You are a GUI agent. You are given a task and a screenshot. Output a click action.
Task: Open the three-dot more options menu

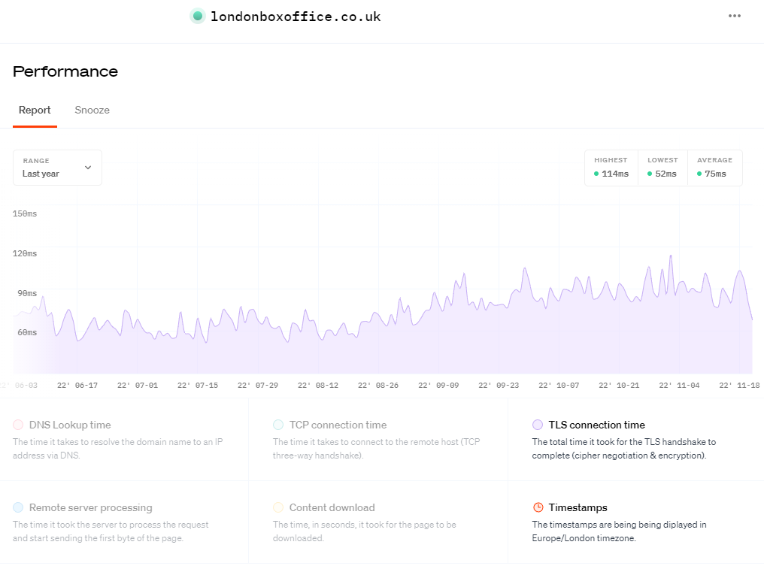[x=735, y=16]
